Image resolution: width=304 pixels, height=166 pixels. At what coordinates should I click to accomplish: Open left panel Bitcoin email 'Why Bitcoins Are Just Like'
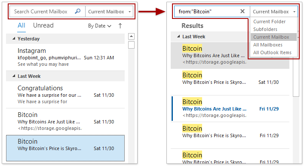tap(65, 121)
